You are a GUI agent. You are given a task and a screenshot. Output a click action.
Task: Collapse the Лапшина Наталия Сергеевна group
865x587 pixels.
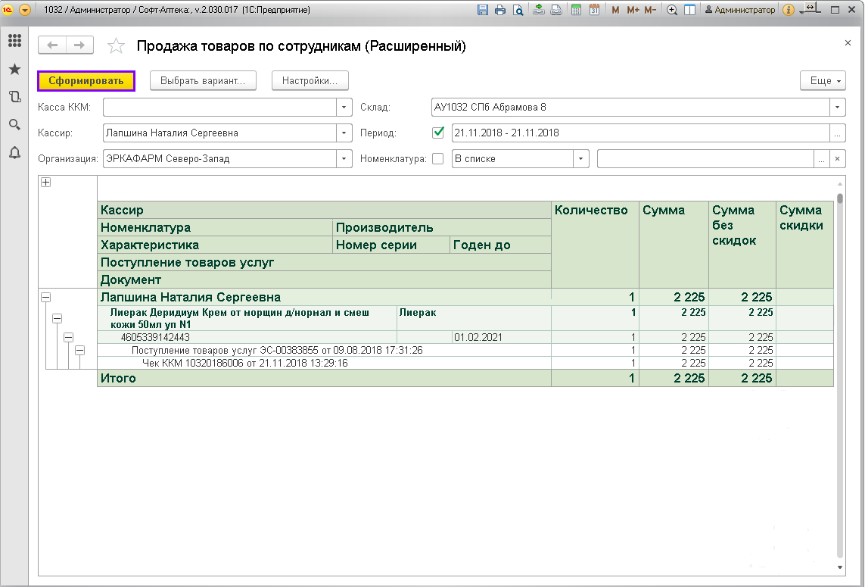(x=46, y=298)
